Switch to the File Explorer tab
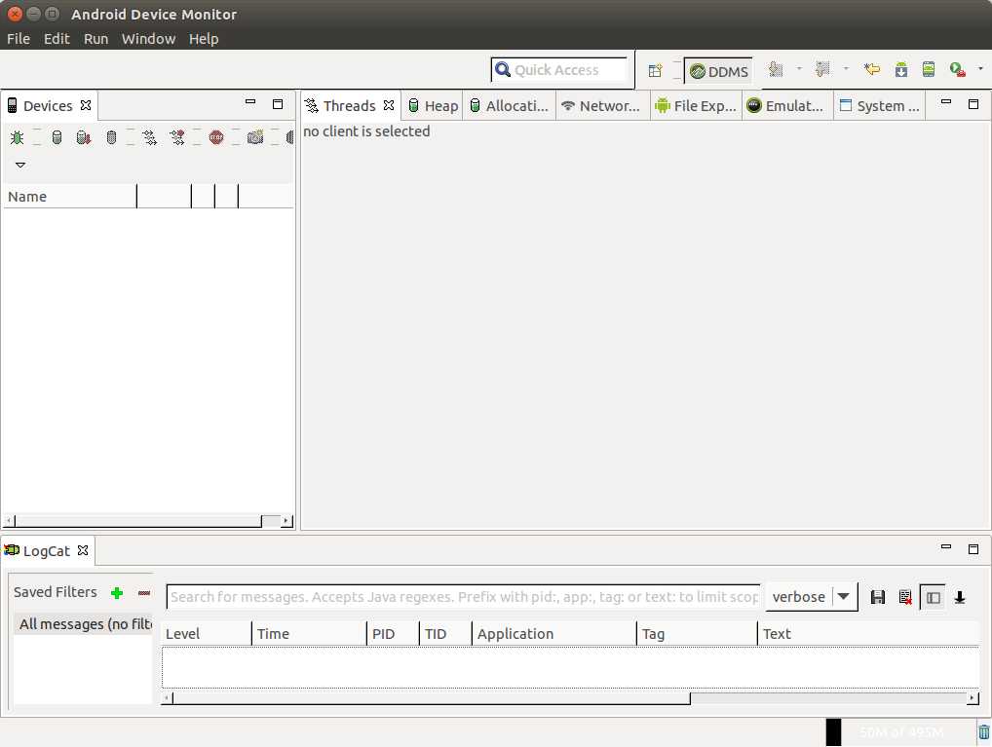 tap(696, 105)
